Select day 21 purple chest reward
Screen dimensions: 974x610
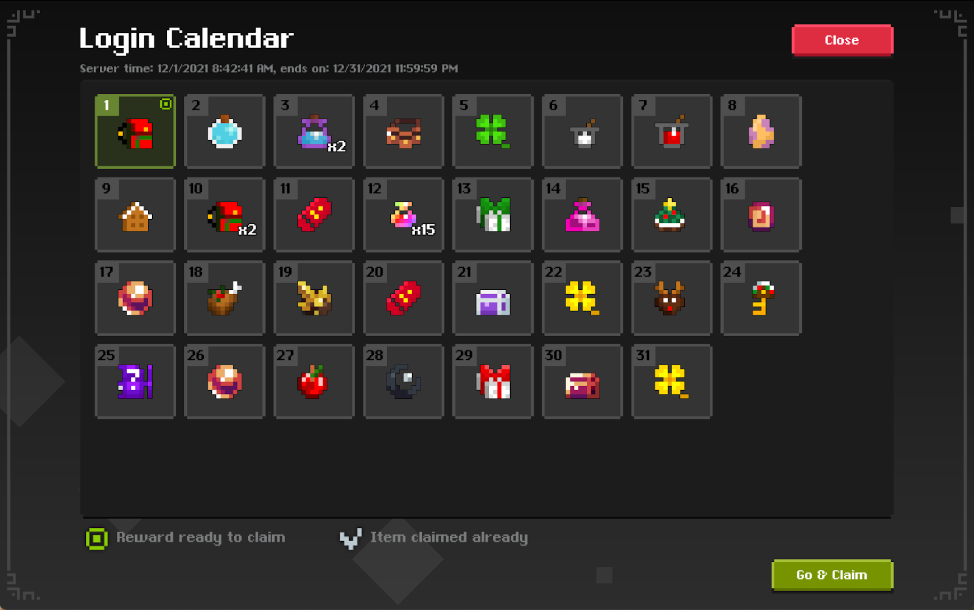tap(492, 298)
